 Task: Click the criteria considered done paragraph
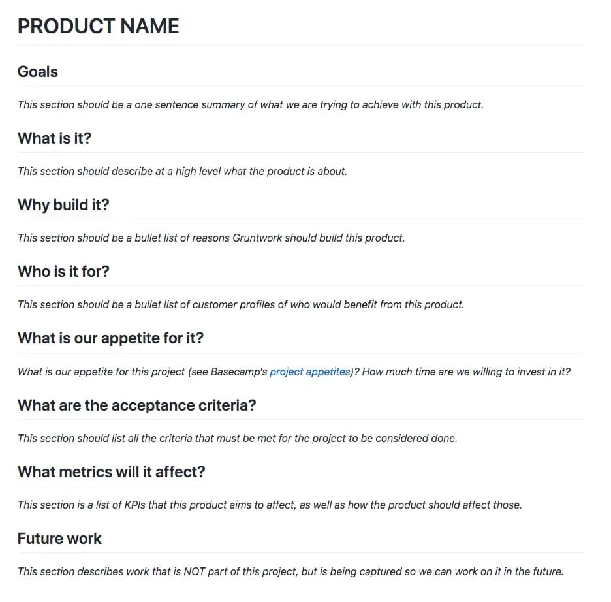[238, 438]
